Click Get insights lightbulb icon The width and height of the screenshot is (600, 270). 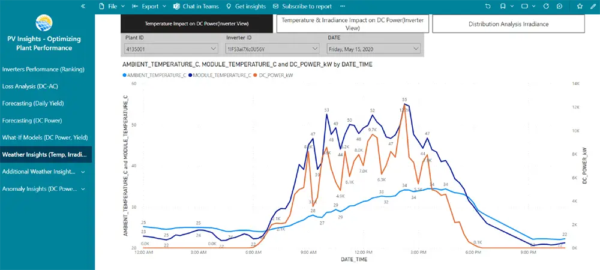pyautogui.click(x=230, y=6)
